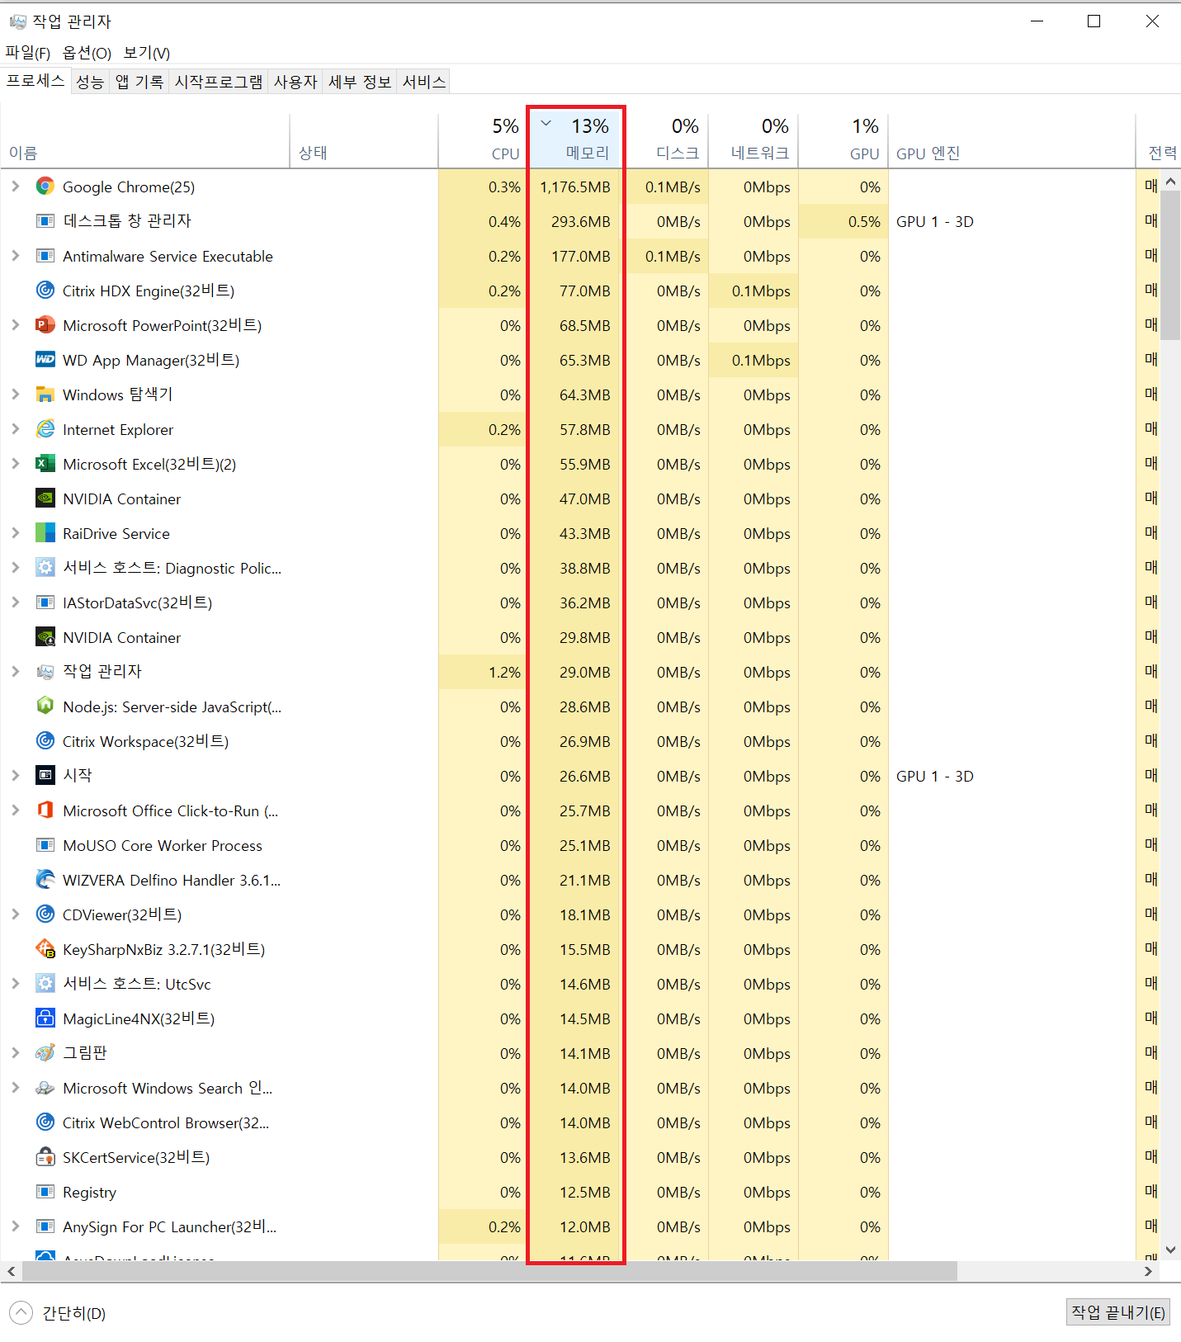This screenshot has height=1342, width=1181.
Task: Open the 보기(V) menu
Action: pos(147,53)
